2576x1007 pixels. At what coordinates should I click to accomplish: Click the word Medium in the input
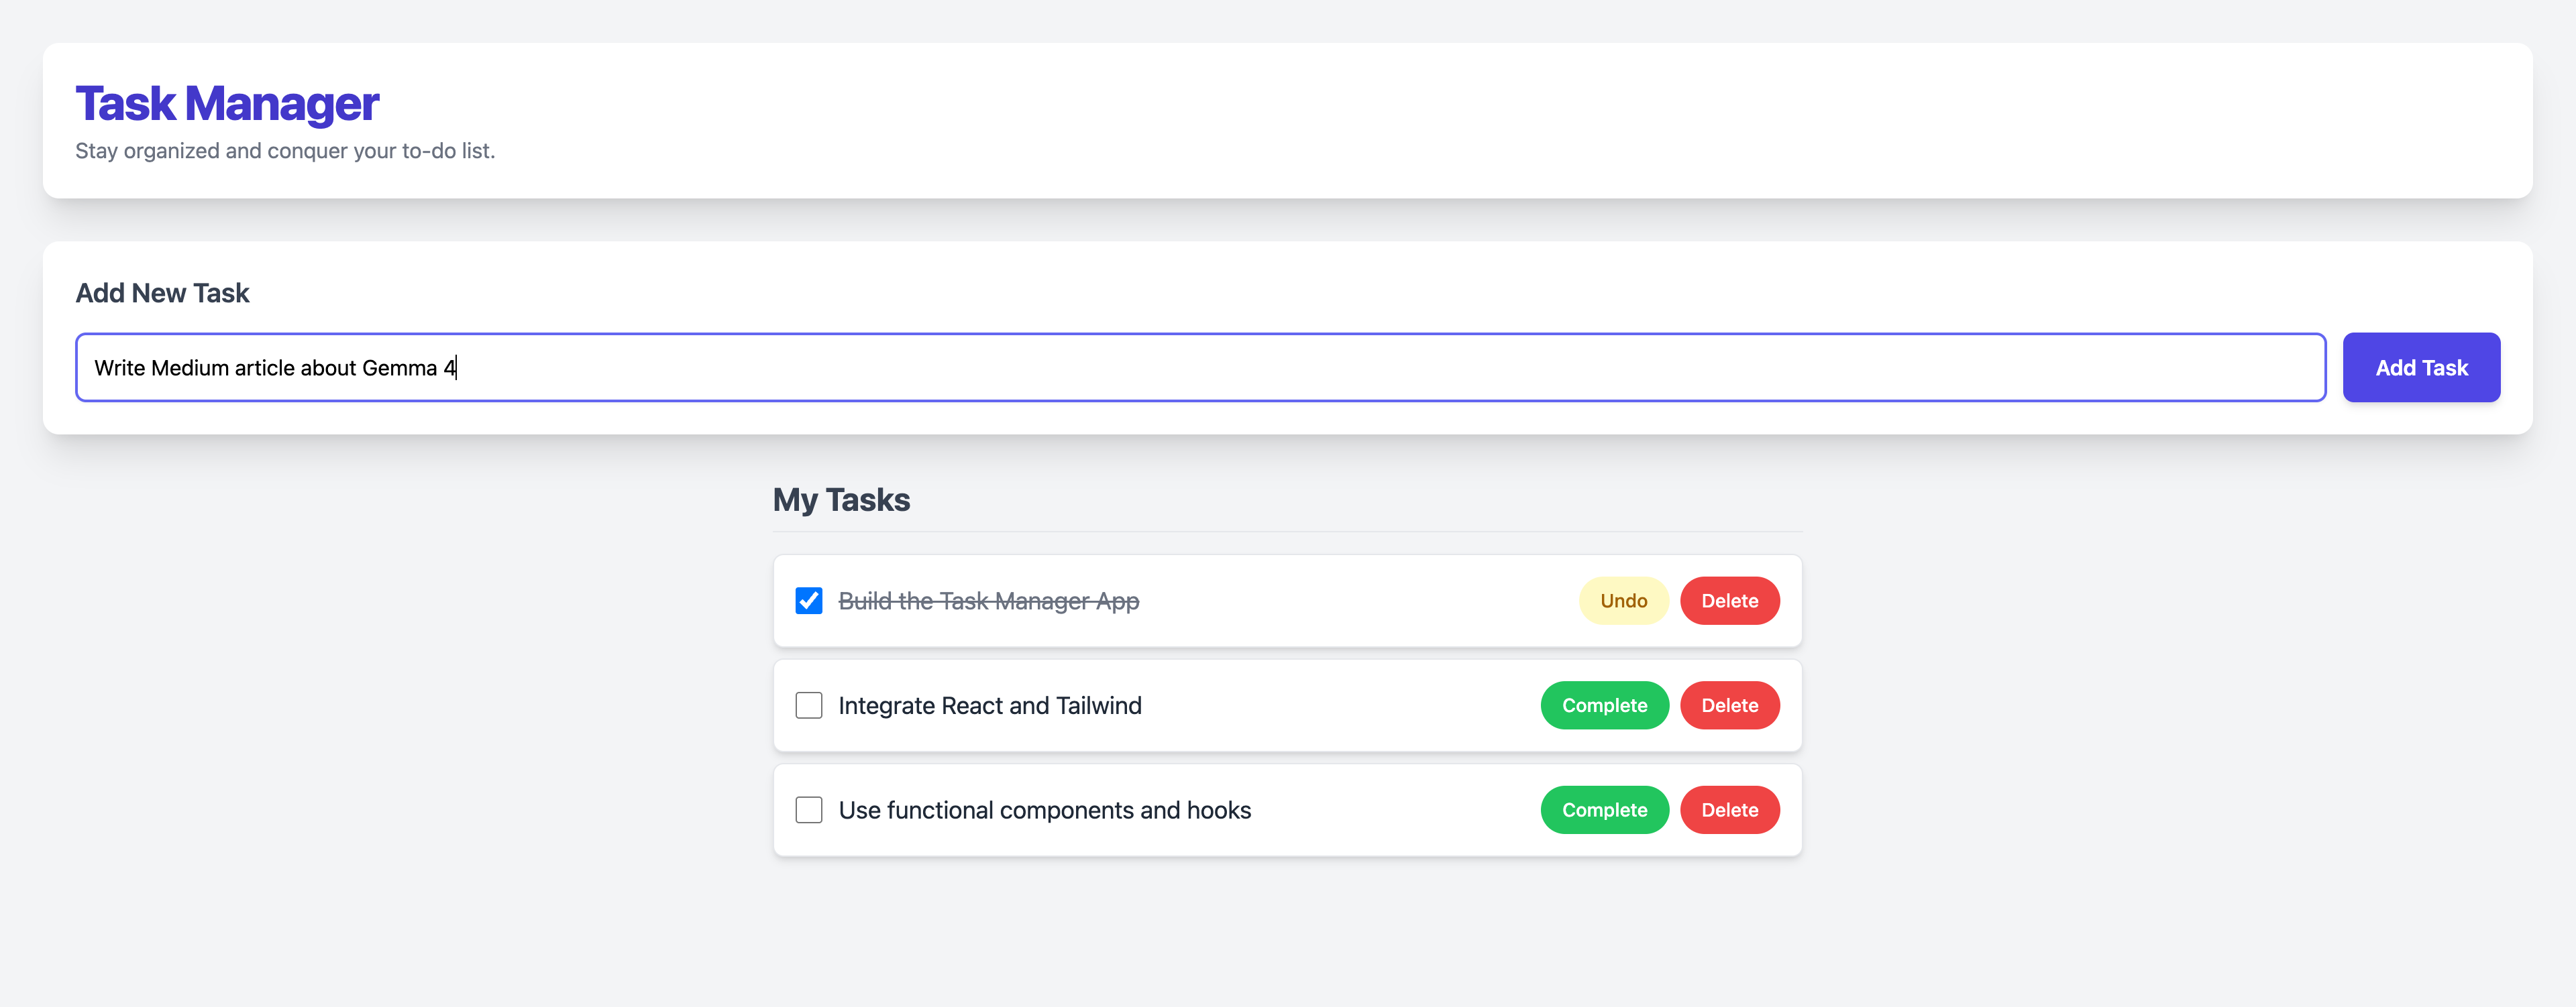[190, 369]
